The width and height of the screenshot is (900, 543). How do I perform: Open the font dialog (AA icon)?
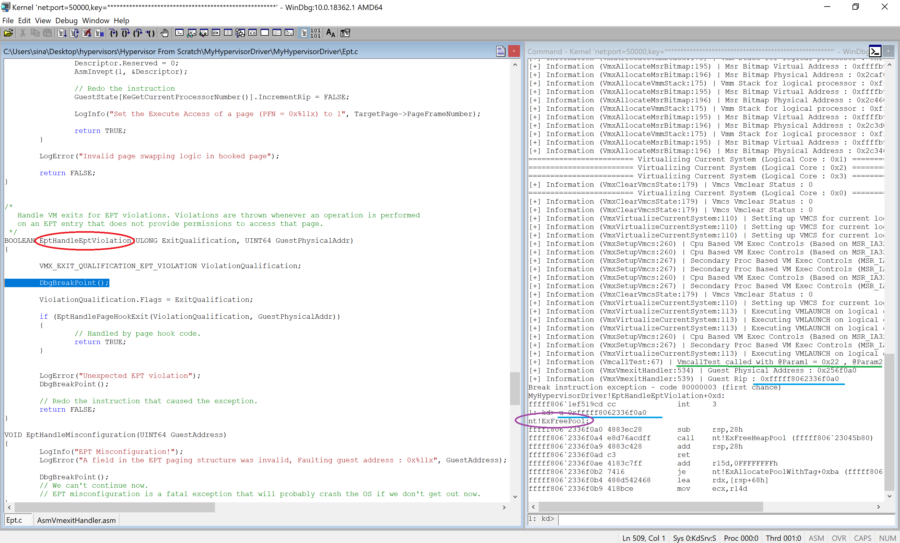(330, 33)
